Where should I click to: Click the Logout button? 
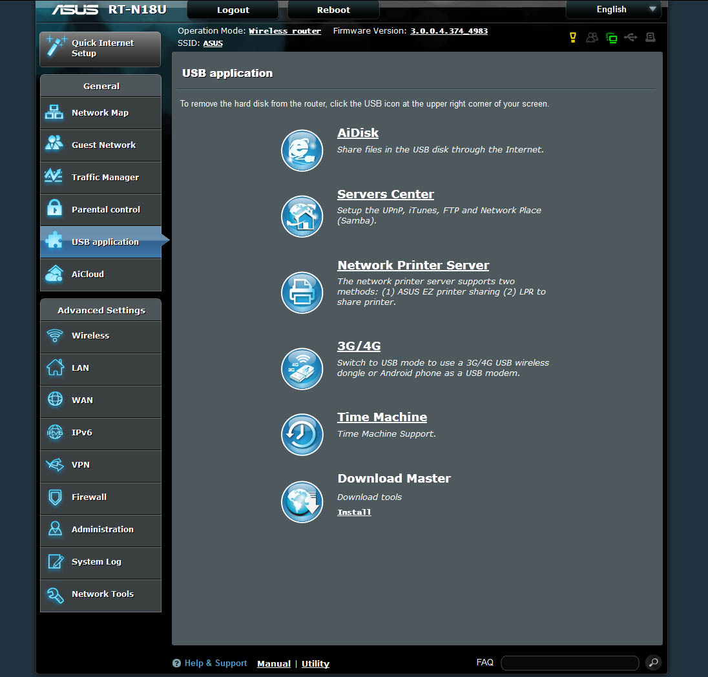[x=233, y=10]
